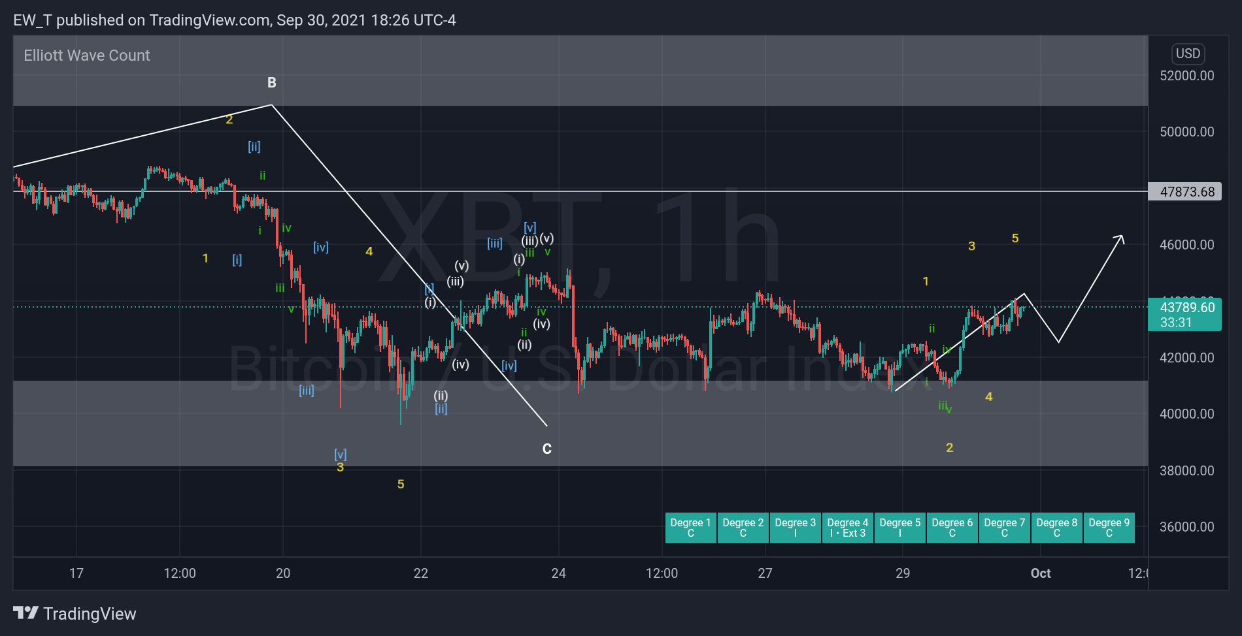This screenshot has width=1242, height=636.
Task: Click the 47873.68 horizontal line price label
Action: (x=1184, y=191)
